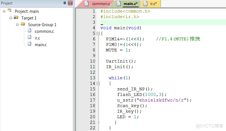Click the Source Group 1 folder icon

click(23, 24)
